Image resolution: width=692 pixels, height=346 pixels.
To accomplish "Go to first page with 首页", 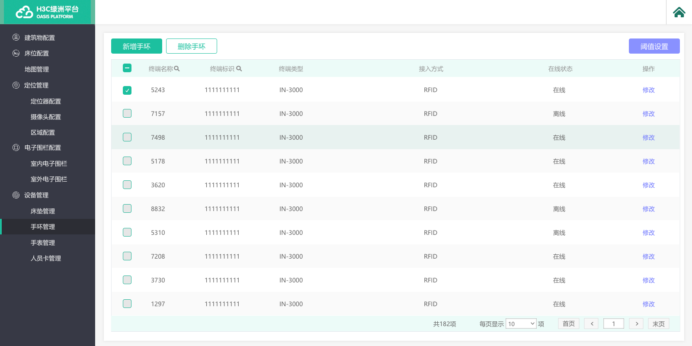I will pos(569,324).
